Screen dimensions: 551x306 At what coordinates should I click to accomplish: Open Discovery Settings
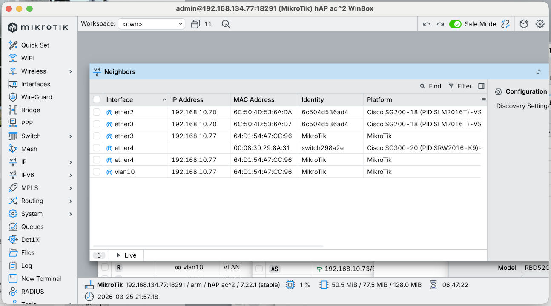click(x=522, y=106)
